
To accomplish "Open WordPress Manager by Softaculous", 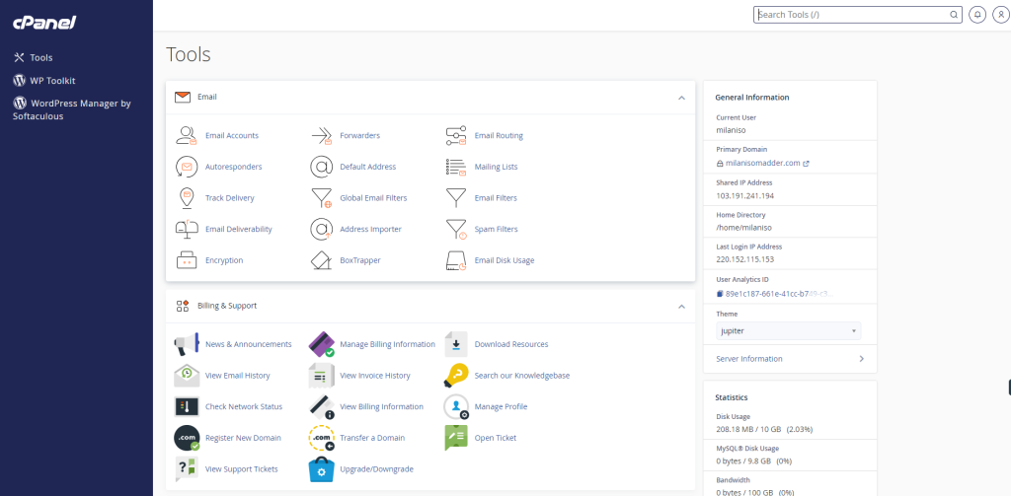I will click(72, 109).
